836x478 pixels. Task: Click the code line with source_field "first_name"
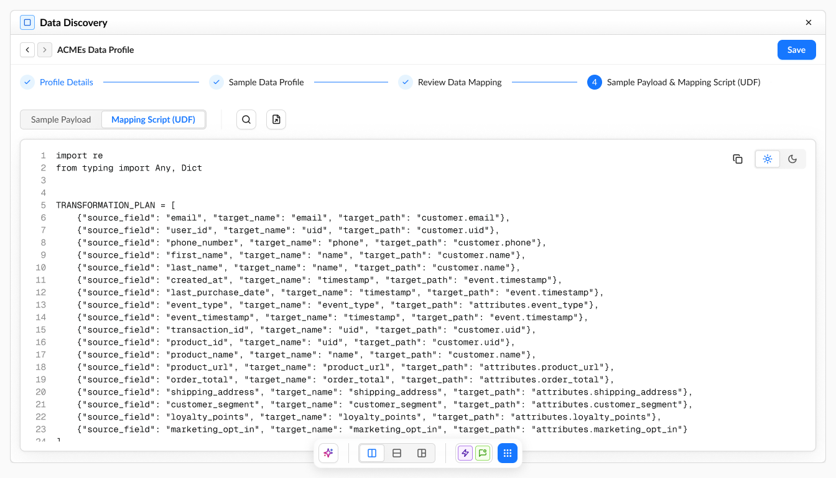302,255
